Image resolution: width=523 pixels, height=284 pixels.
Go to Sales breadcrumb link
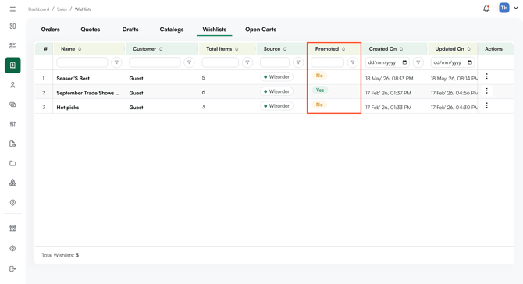(x=62, y=9)
